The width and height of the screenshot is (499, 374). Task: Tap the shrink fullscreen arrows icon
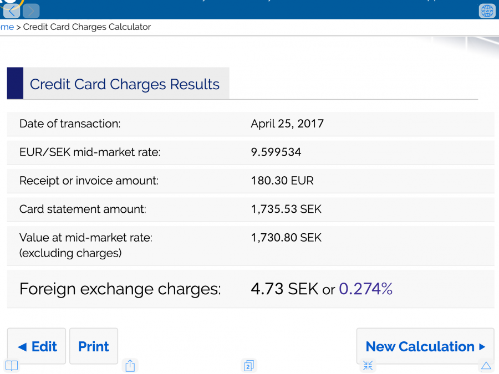[368, 366]
